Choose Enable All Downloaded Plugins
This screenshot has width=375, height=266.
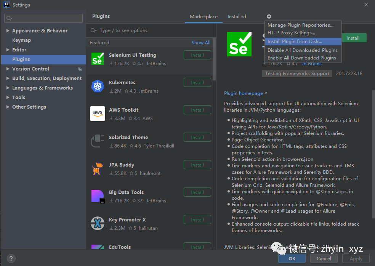coord(303,58)
